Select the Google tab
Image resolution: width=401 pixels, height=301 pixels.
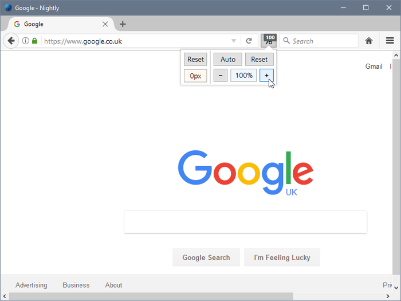click(61, 24)
